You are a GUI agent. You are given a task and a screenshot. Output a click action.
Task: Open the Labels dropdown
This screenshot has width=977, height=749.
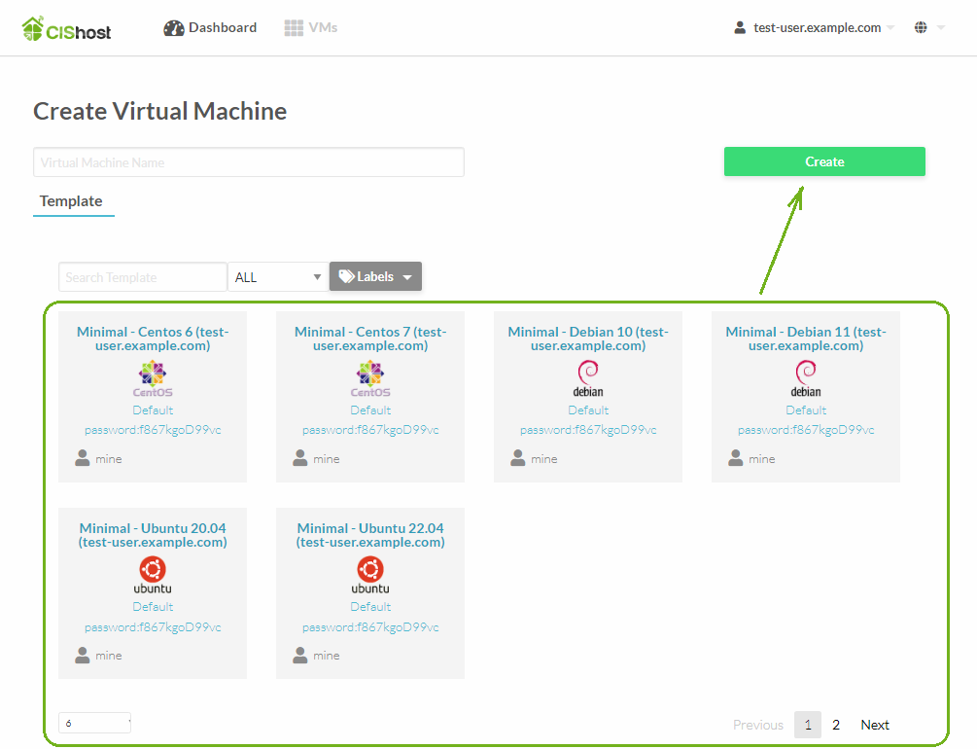[x=375, y=277]
